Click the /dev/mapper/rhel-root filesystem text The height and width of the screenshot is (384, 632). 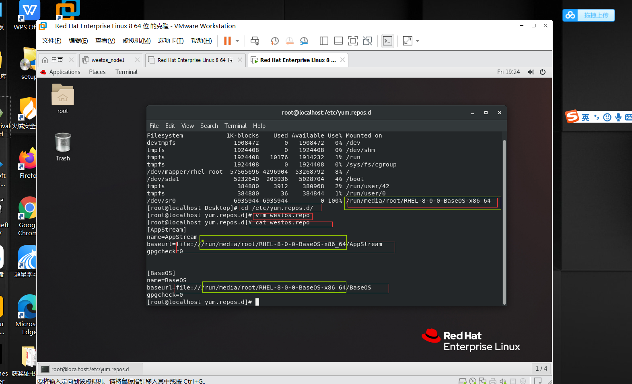pos(185,172)
